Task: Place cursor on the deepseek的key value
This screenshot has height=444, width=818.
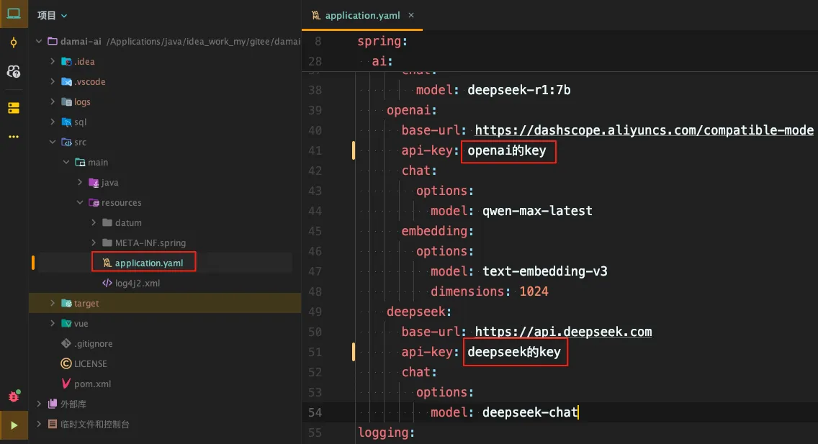Action: (x=514, y=352)
